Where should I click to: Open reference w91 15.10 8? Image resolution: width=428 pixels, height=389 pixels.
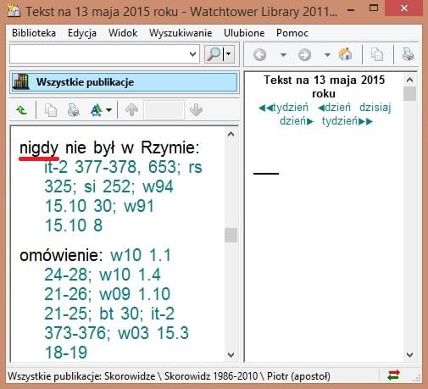click(99, 215)
